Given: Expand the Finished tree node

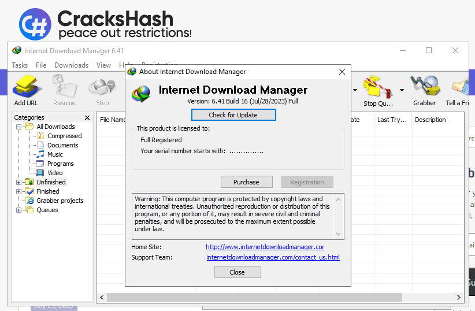Looking at the screenshot, I should [19, 191].
